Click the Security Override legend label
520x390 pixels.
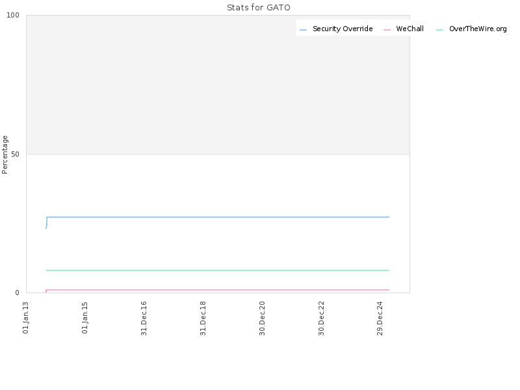coord(343,29)
